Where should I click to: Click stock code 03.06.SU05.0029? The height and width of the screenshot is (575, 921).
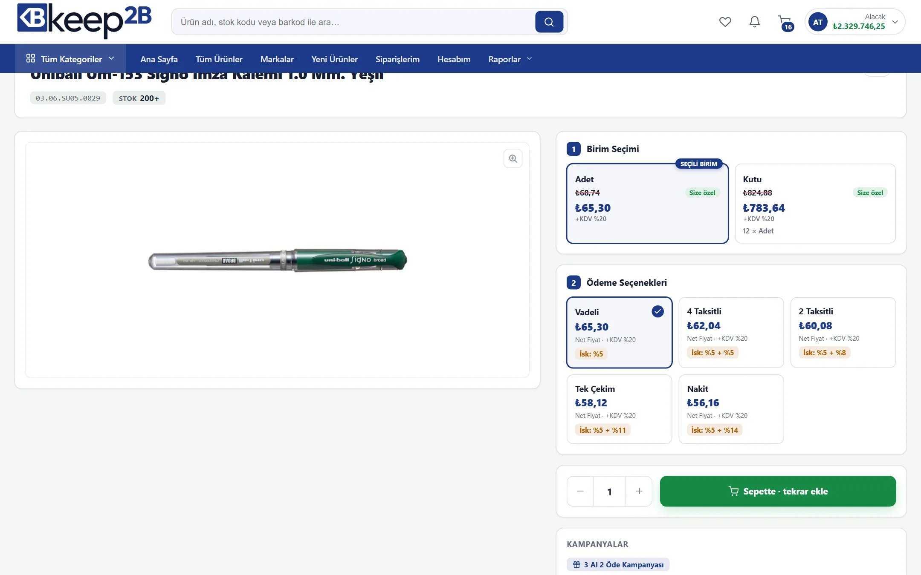68,98
